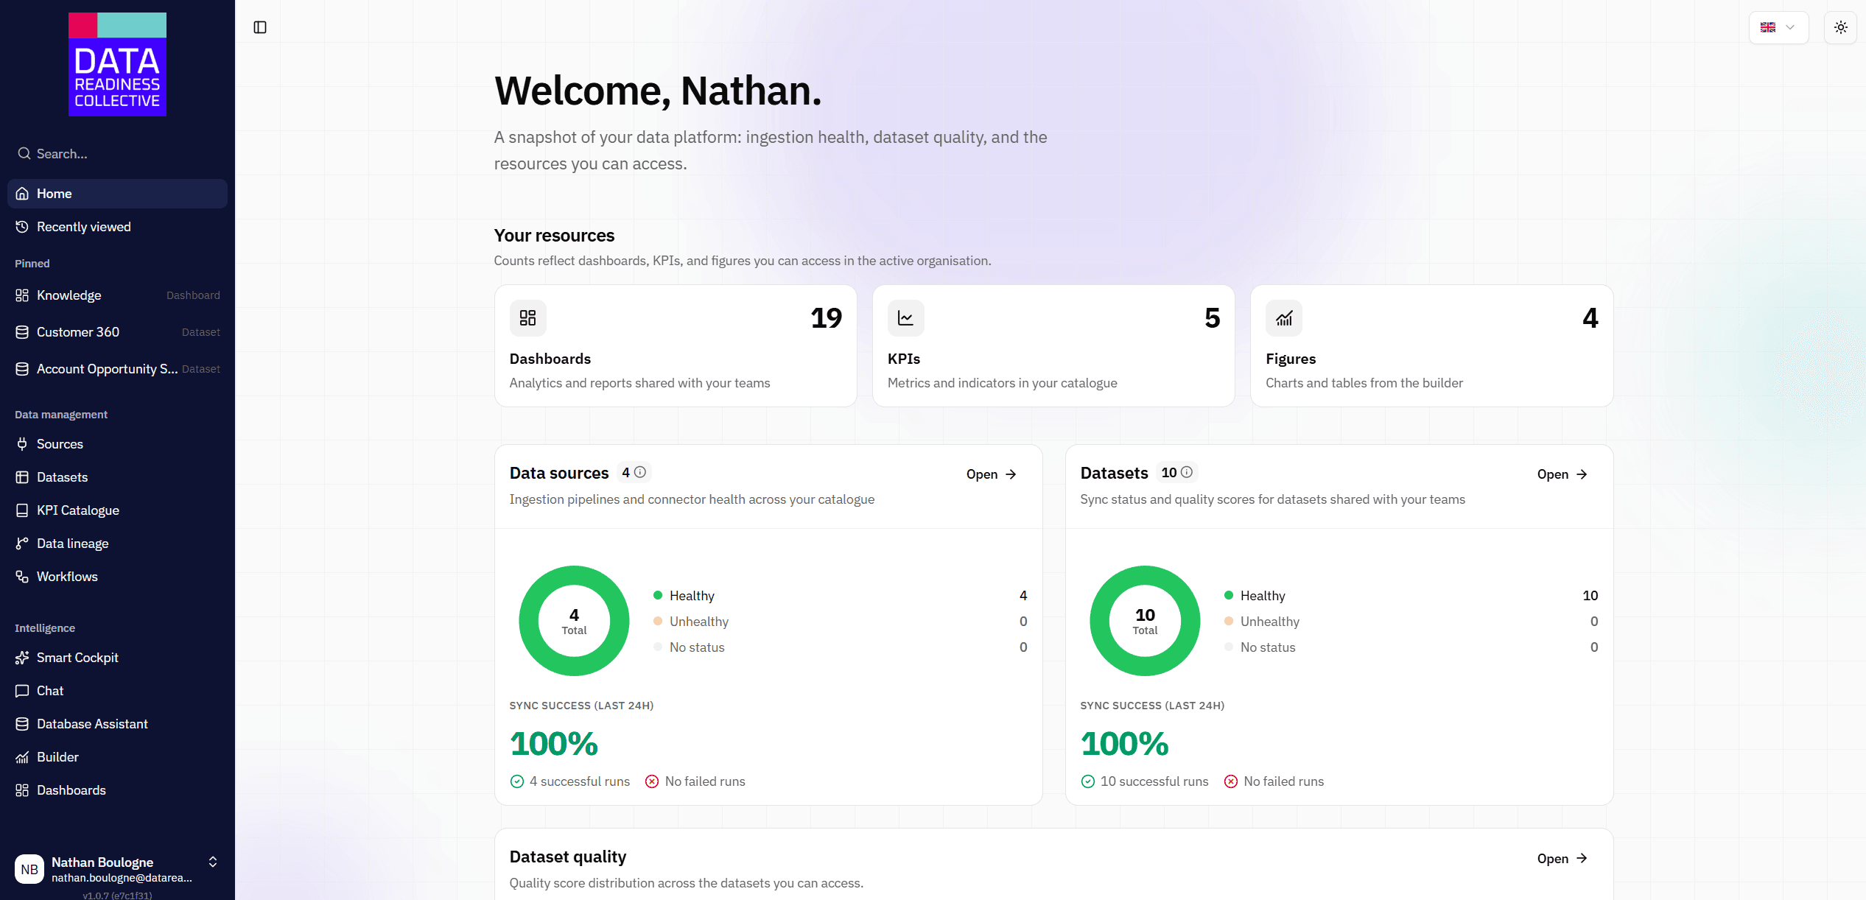Click the Data sources donut chart
Image resolution: width=1866 pixels, height=900 pixels.
pyautogui.click(x=574, y=621)
